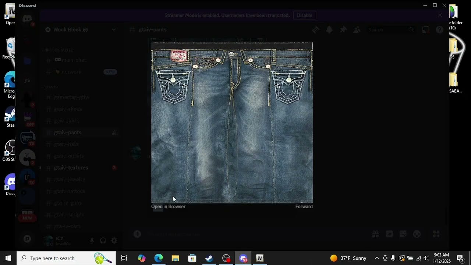This screenshot has height=265, width=471.
Task: Open the ICY user profile panel
Action: 63,241
